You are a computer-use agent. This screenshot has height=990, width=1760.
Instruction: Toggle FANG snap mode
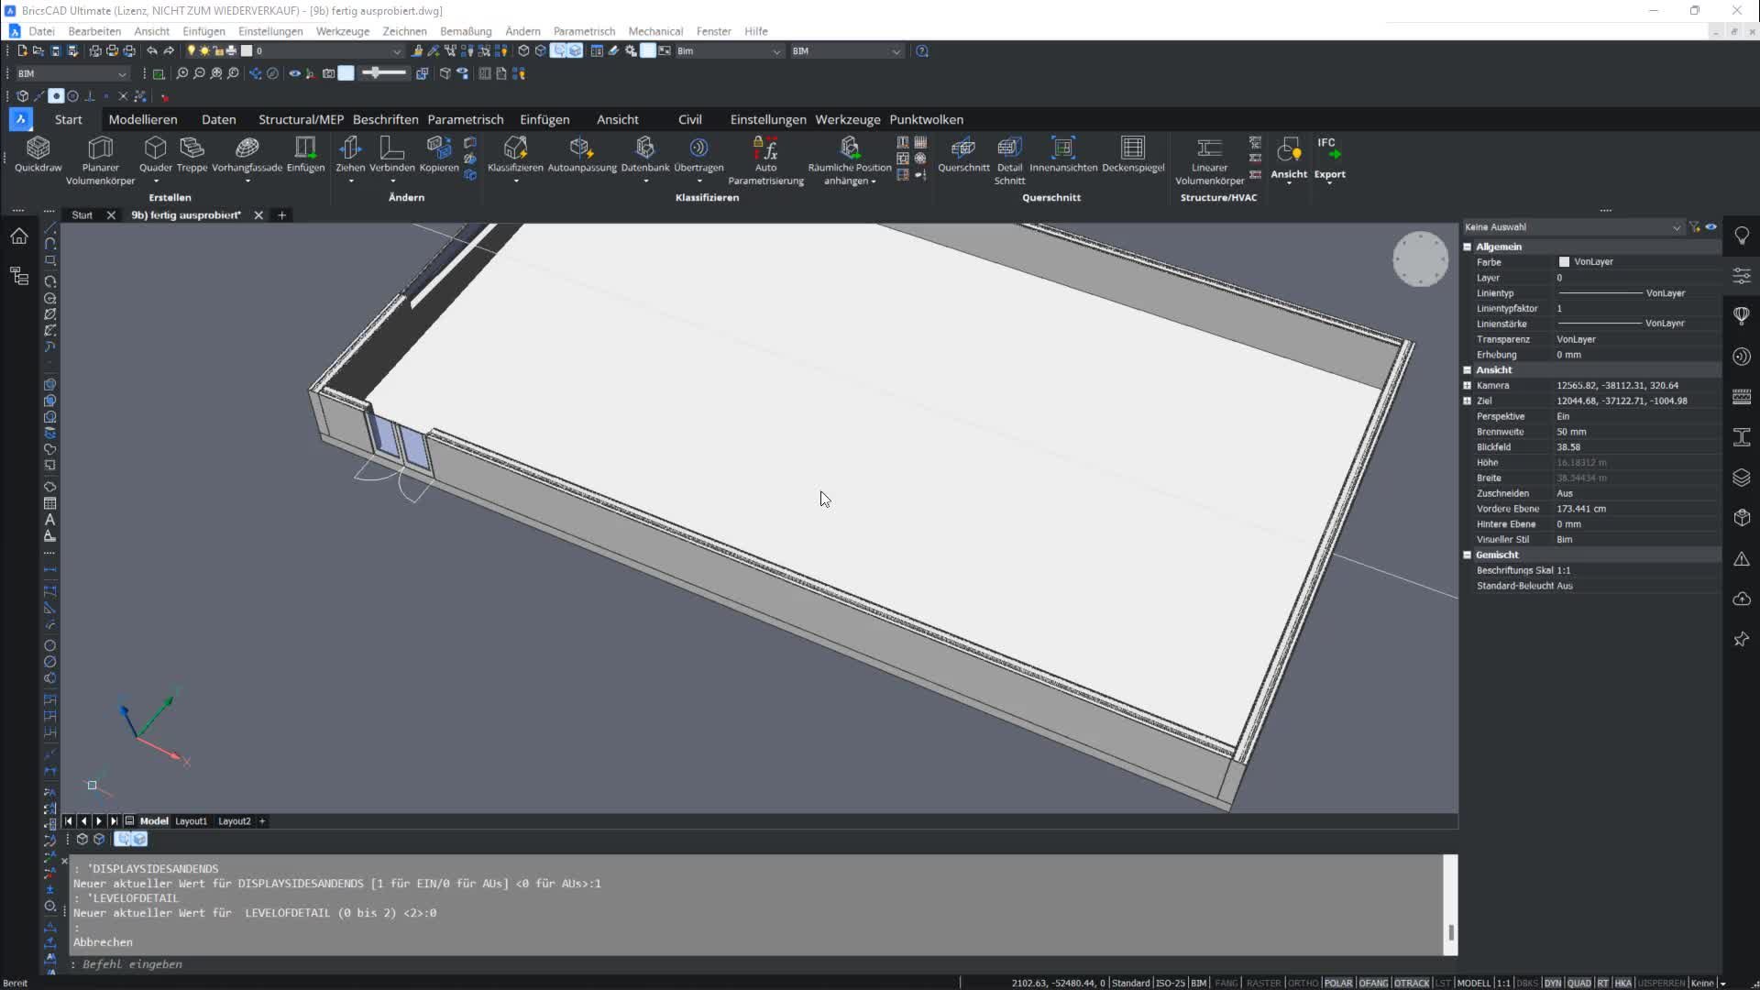point(1226,983)
